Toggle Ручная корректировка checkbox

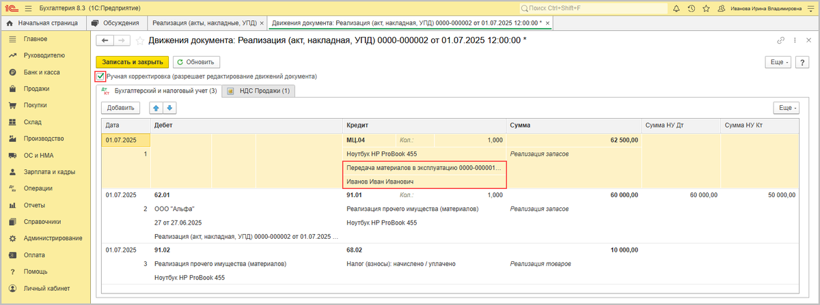click(100, 76)
